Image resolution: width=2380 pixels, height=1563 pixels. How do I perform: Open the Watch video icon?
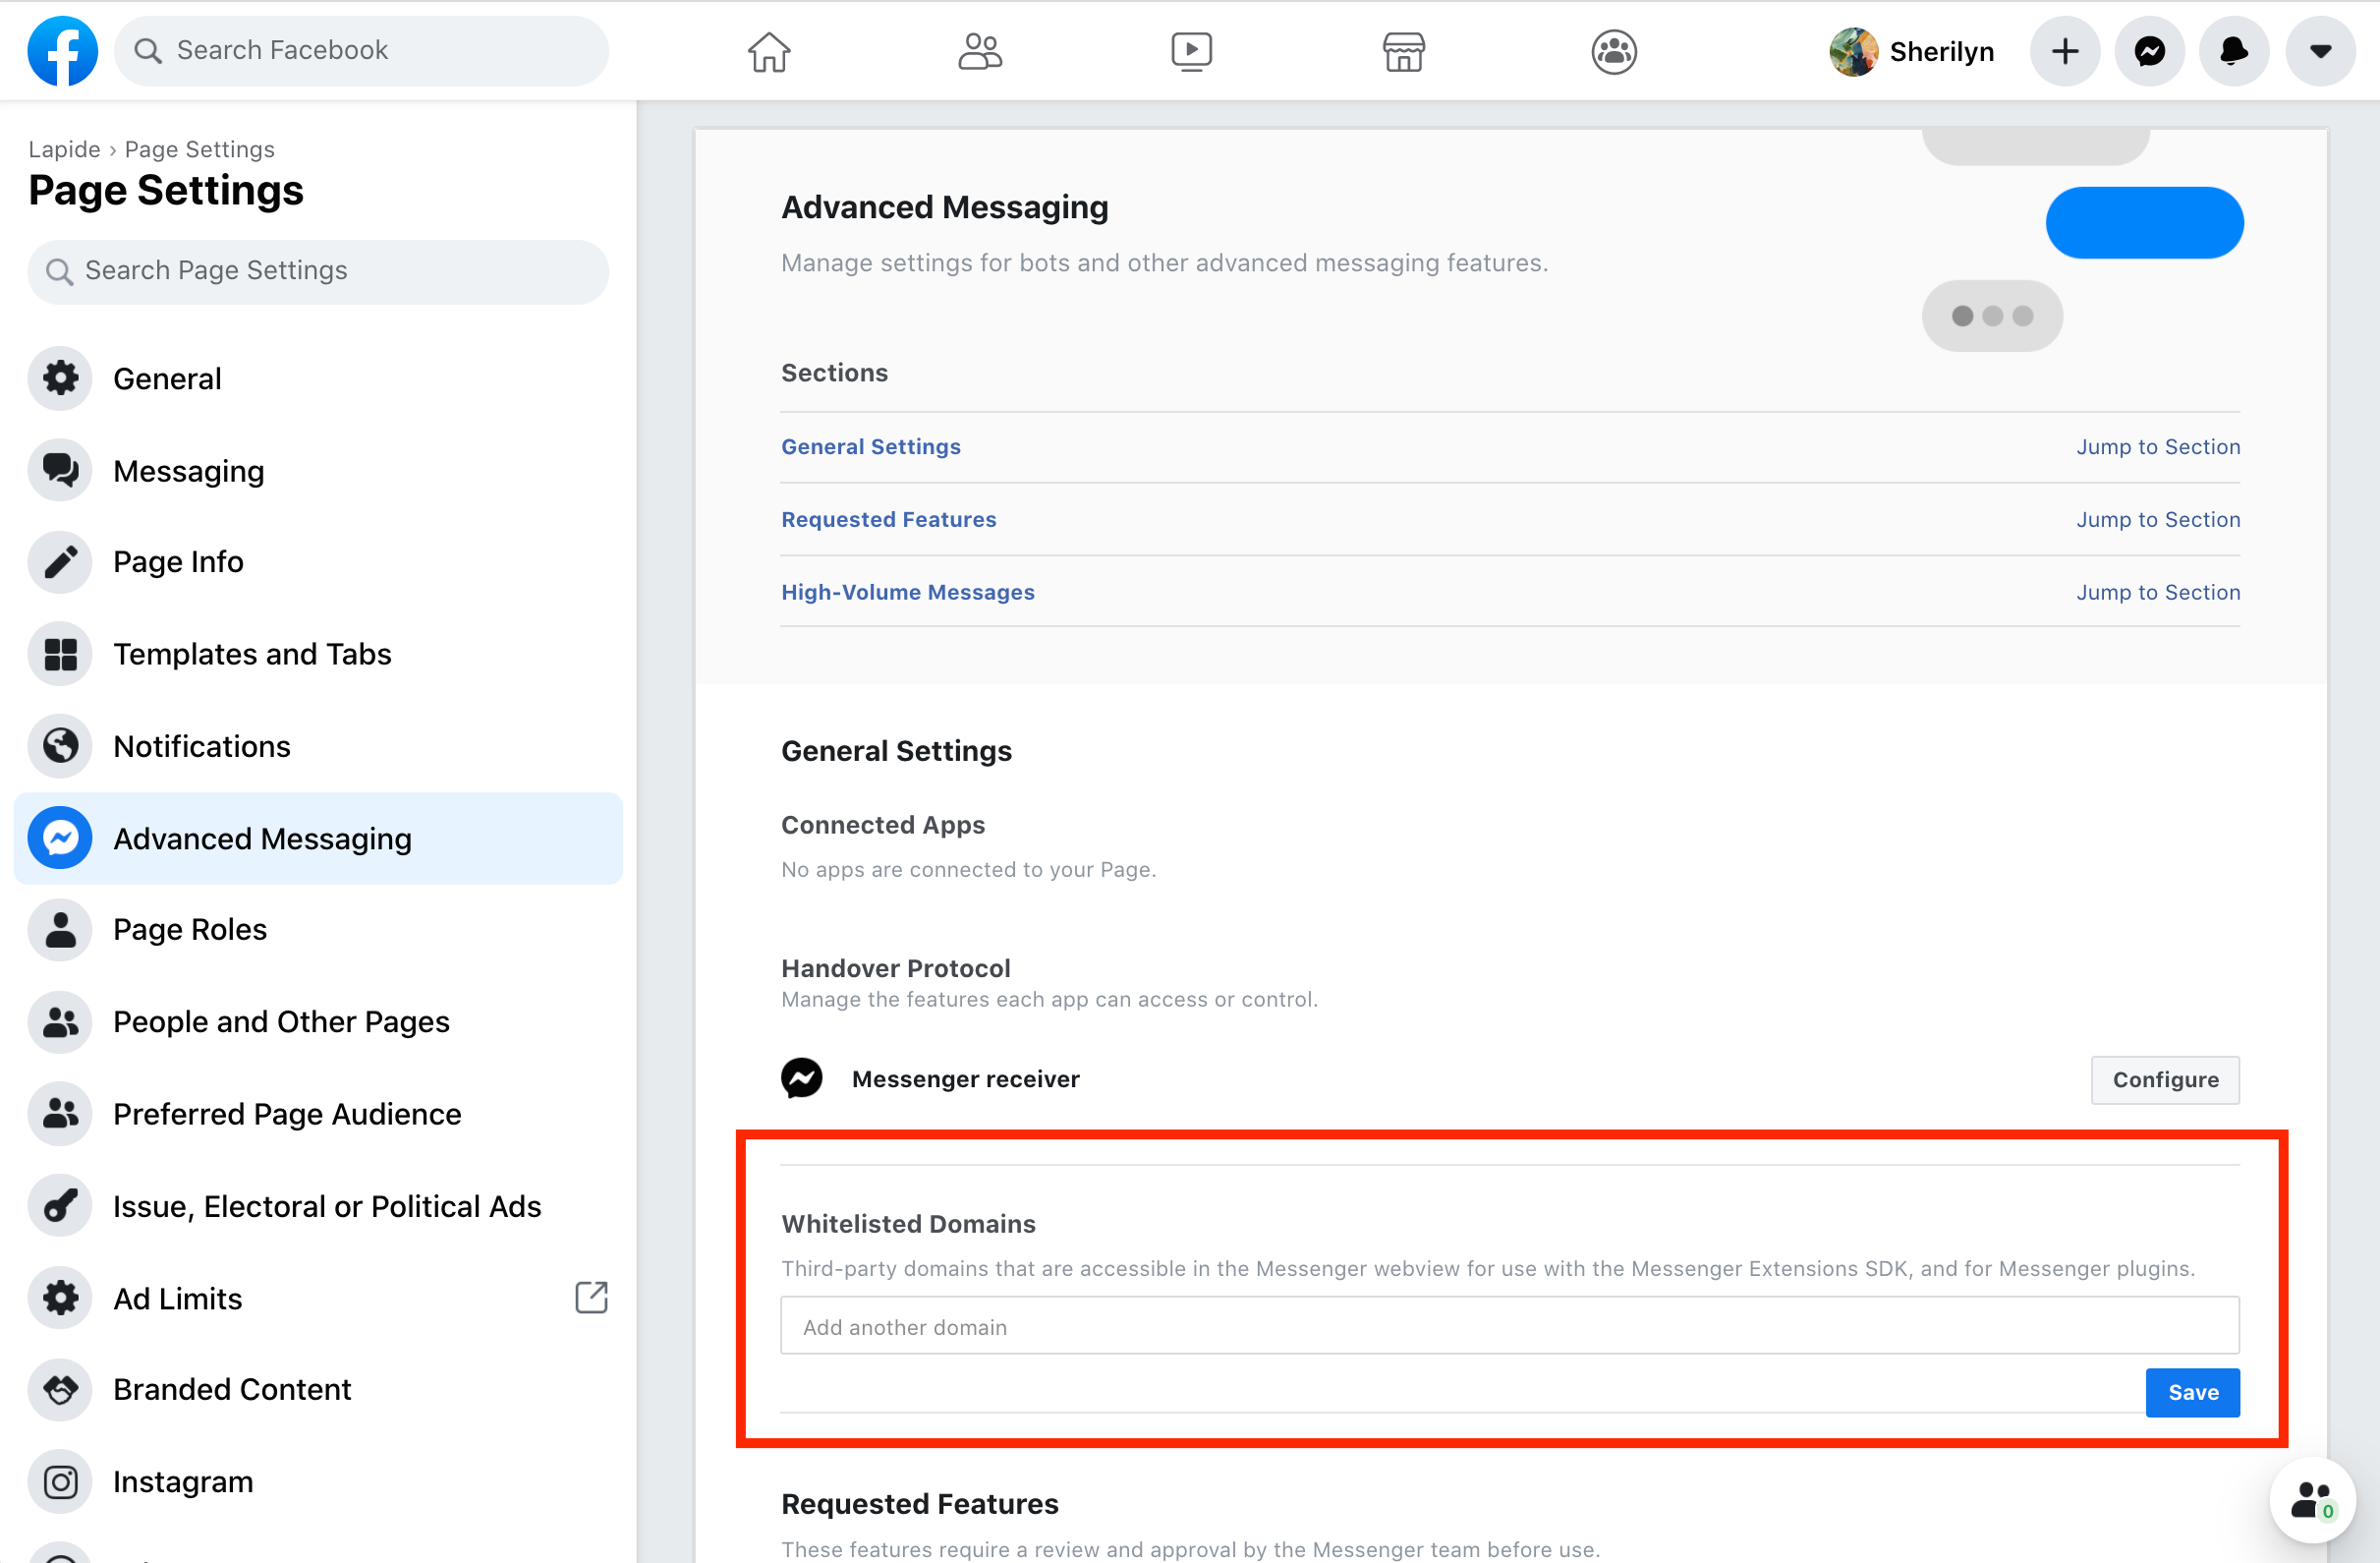[x=1191, y=51]
